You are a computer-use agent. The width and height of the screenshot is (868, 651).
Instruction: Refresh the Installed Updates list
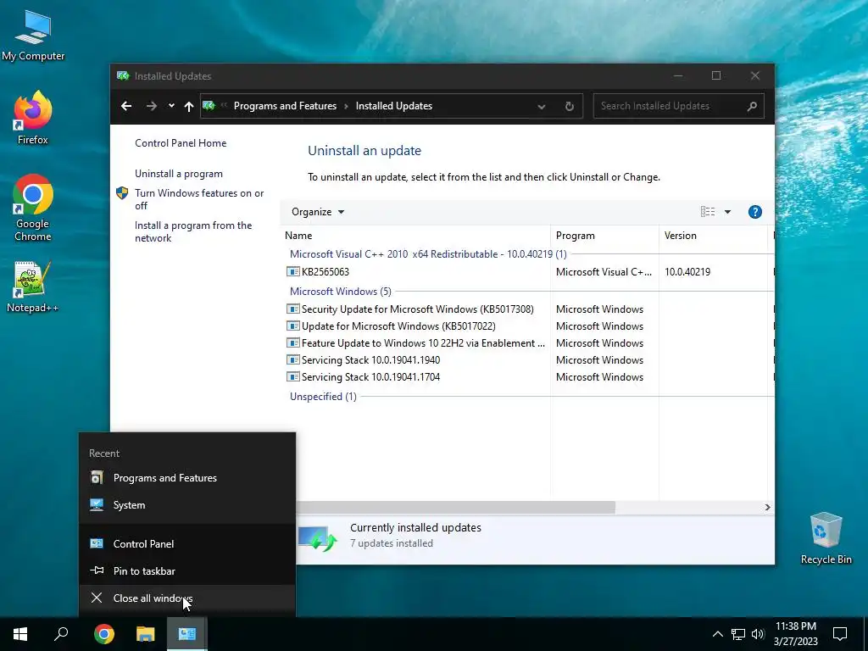569,106
